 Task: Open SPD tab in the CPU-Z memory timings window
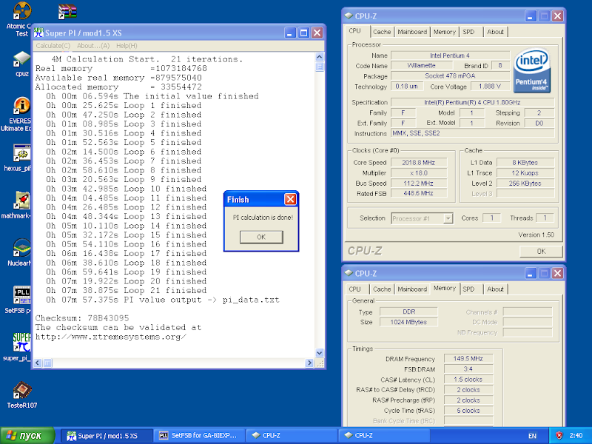(x=468, y=289)
